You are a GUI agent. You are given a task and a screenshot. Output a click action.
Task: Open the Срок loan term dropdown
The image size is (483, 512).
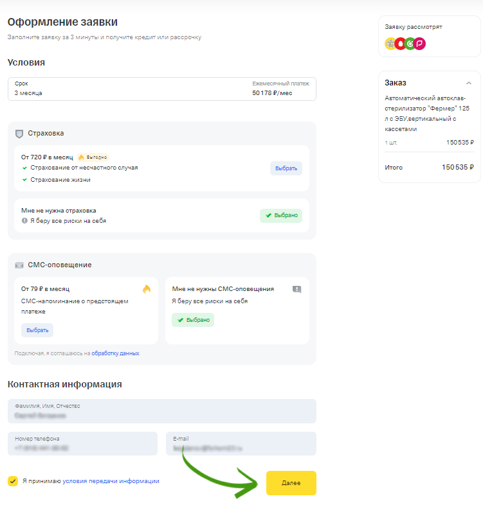pos(161,89)
